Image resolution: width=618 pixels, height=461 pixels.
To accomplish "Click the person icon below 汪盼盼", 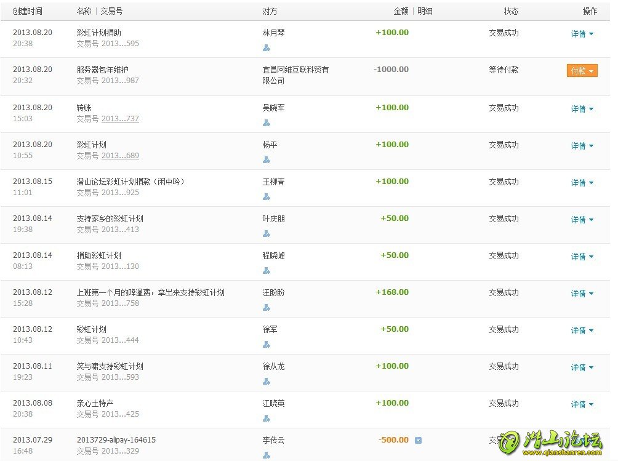I will [266, 308].
